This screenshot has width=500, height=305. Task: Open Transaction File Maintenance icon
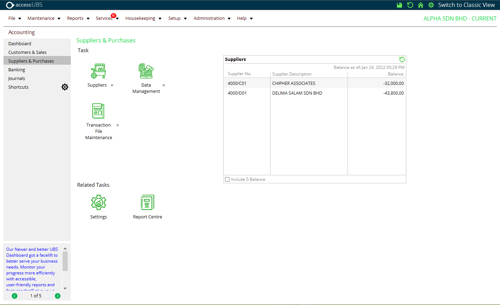[x=98, y=111]
